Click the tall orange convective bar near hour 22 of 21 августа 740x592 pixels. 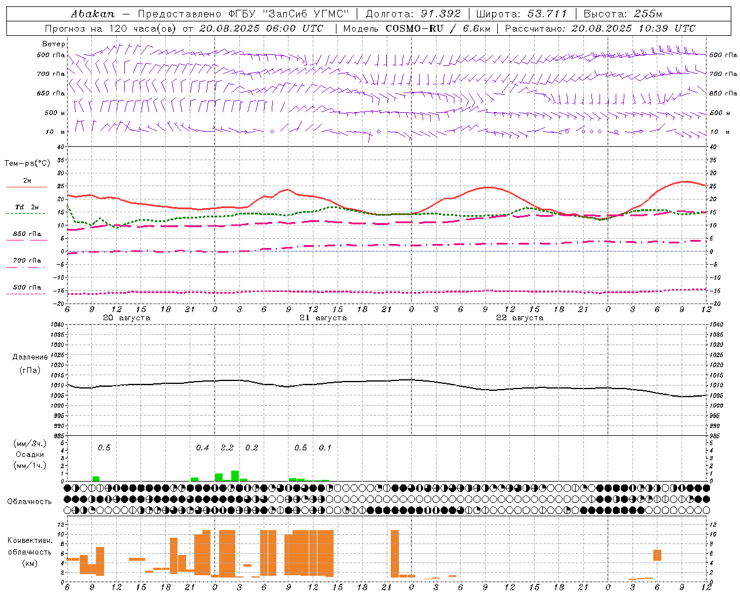395,554
